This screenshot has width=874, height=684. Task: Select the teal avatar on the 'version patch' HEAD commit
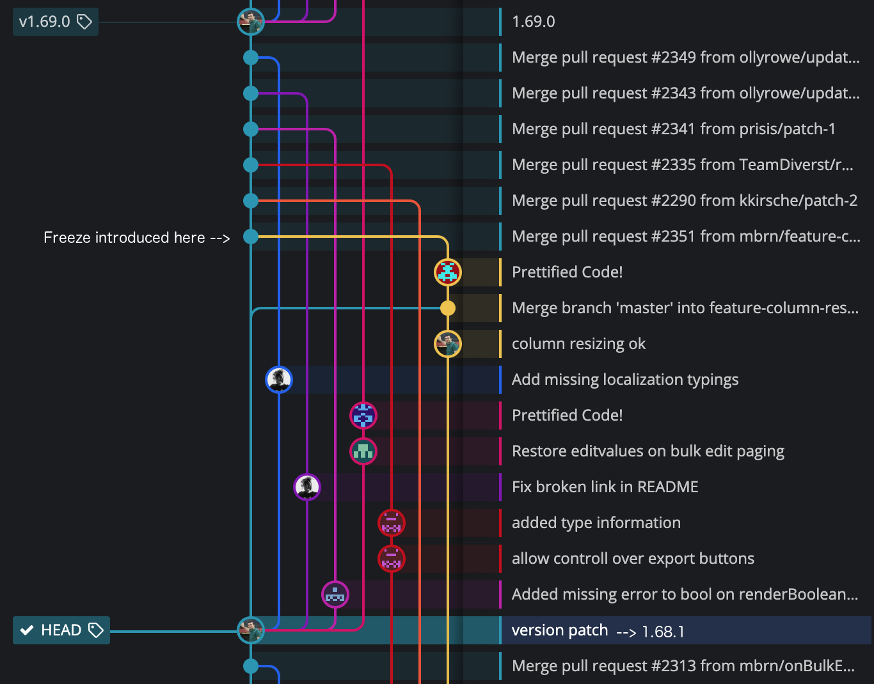point(251,630)
